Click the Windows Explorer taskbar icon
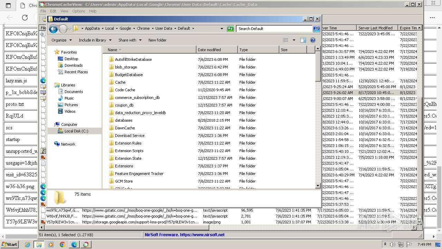 (39, 245)
